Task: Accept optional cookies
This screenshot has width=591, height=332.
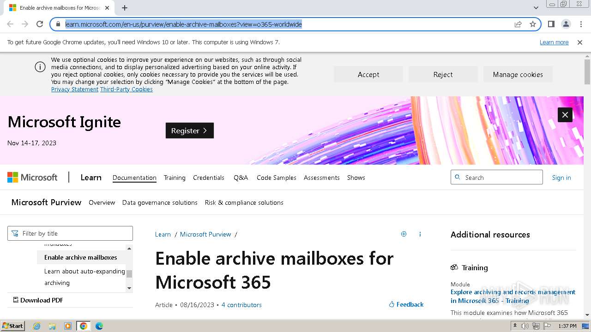Action: 368,74
